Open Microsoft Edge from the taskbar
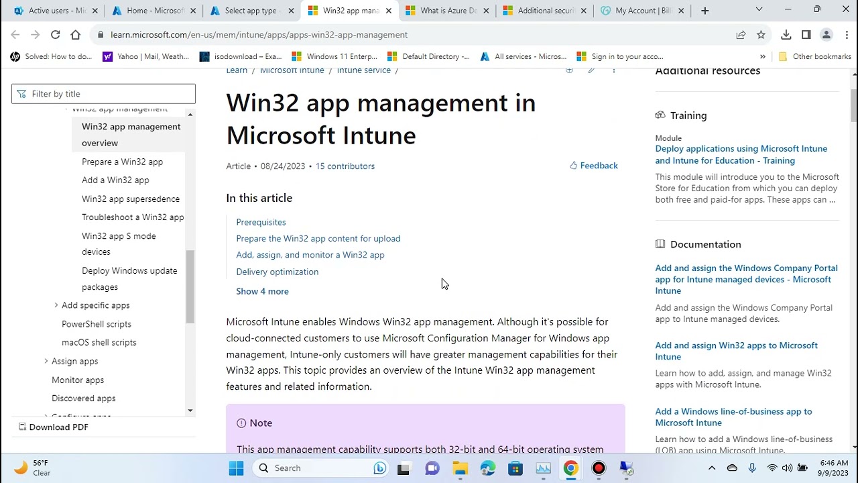This screenshot has width=858, height=483. (487, 468)
